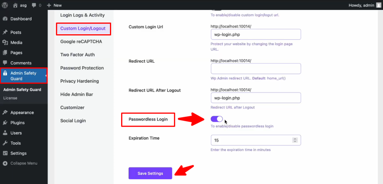Open the License submenu link
The image size is (383, 184).
pyautogui.click(x=10, y=98)
